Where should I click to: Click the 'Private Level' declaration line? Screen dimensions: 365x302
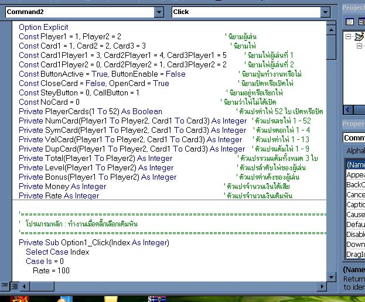click(x=96, y=167)
